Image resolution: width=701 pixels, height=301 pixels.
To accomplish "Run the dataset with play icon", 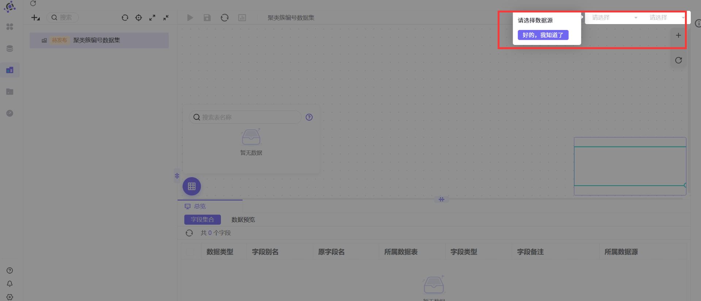I will click(190, 18).
